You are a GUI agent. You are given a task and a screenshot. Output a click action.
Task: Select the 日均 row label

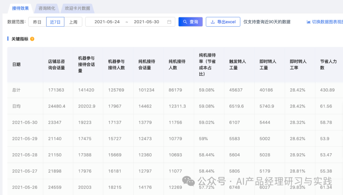point(16,106)
